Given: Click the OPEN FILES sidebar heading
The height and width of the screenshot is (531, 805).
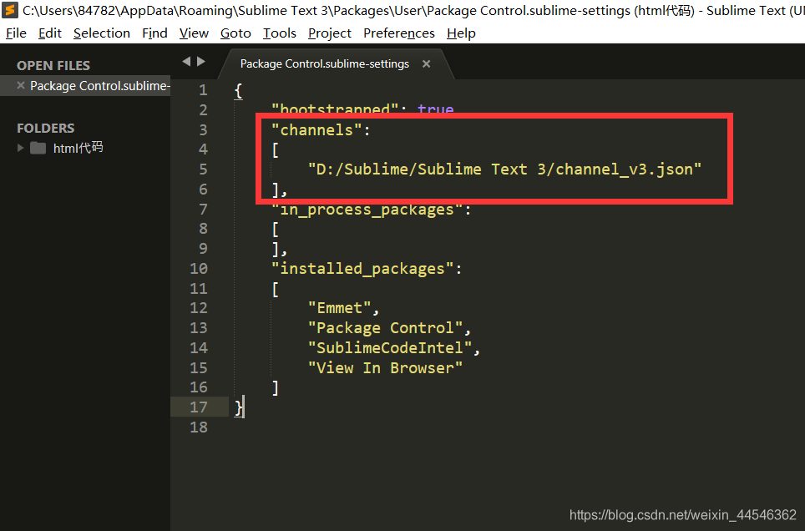Looking at the screenshot, I should click(x=53, y=66).
